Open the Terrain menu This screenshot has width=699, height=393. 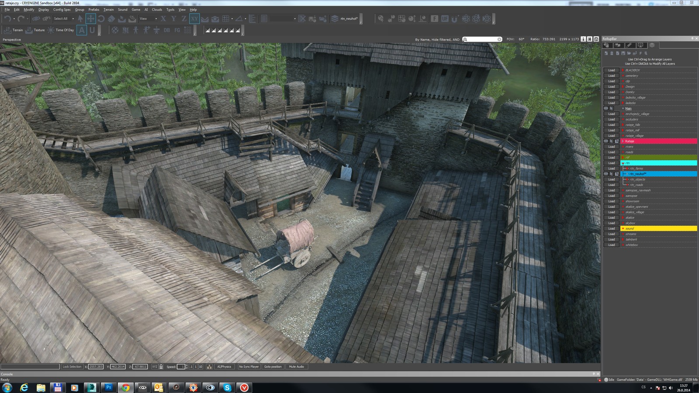tap(108, 10)
